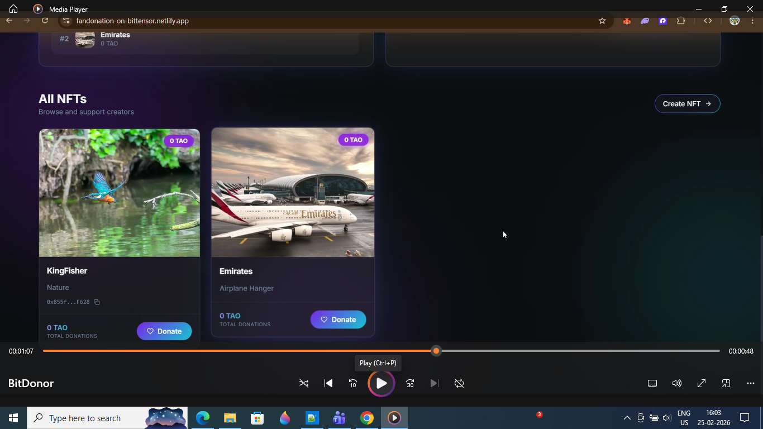The height and width of the screenshot is (429, 763).
Task: Toggle repeat mode in media player
Action: tap(459, 383)
